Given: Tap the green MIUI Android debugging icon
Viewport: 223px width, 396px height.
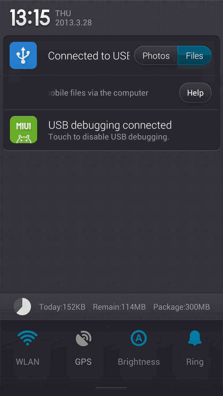Looking at the screenshot, I should (23, 129).
